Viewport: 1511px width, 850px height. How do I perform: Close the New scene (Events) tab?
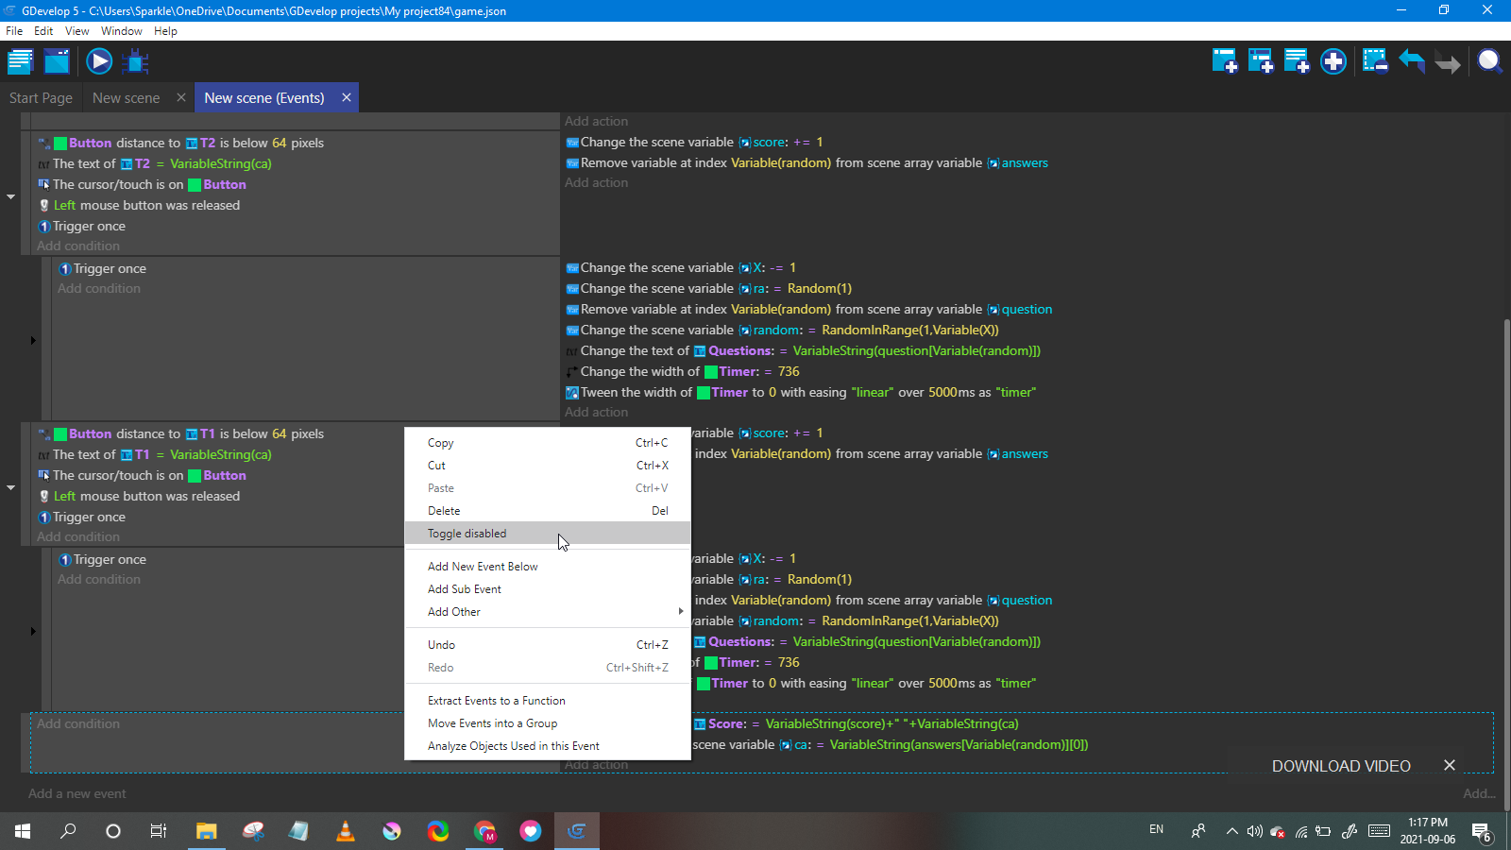click(347, 97)
